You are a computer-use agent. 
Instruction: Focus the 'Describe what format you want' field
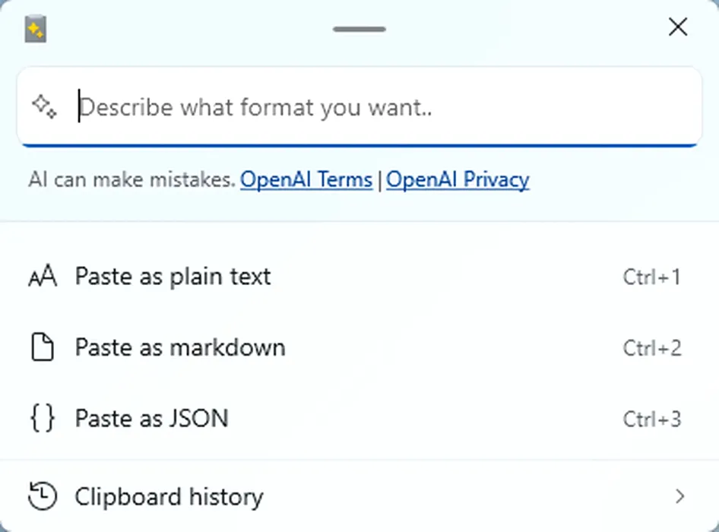tap(359, 107)
